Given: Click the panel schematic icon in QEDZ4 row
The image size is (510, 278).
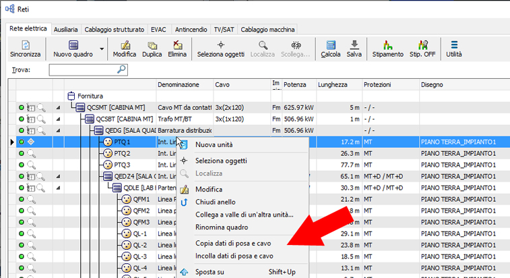Looking at the screenshot, I should point(31,176).
